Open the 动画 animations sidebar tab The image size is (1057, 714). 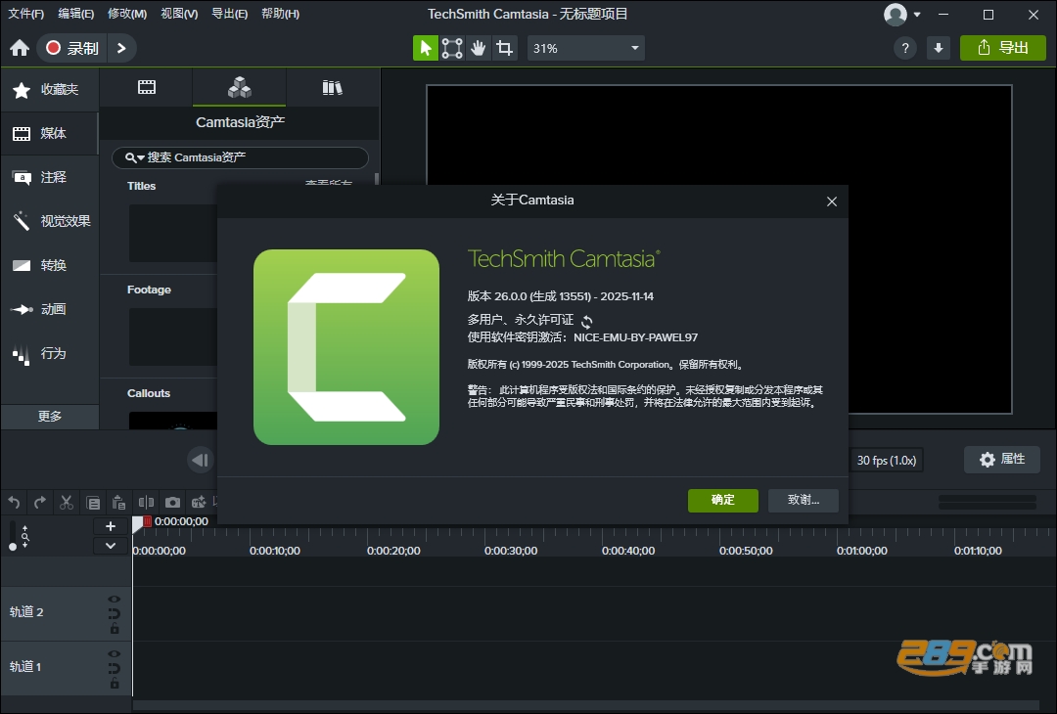point(50,309)
